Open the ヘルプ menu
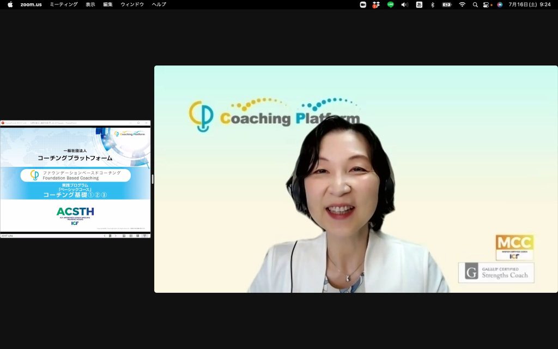The image size is (558, 349). coord(159,4)
